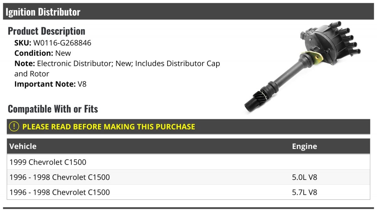Click the Condition: New line
The height and width of the screenshot is (212, 377).
click(43, 53)
